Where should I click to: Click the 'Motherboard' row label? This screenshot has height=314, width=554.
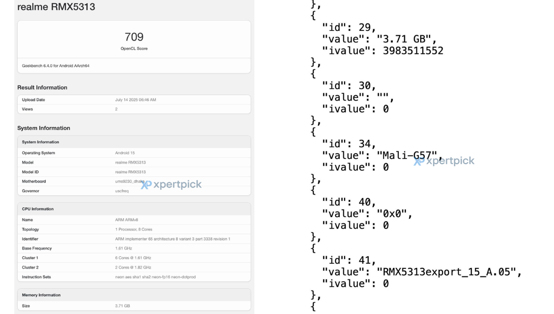pos(34,181)
